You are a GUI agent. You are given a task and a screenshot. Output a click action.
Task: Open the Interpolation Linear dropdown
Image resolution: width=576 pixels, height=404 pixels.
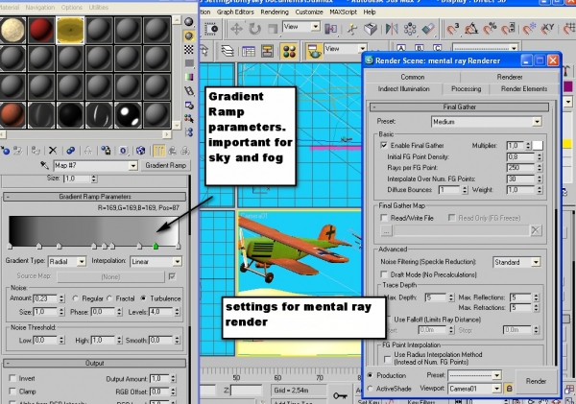[156, 262]
